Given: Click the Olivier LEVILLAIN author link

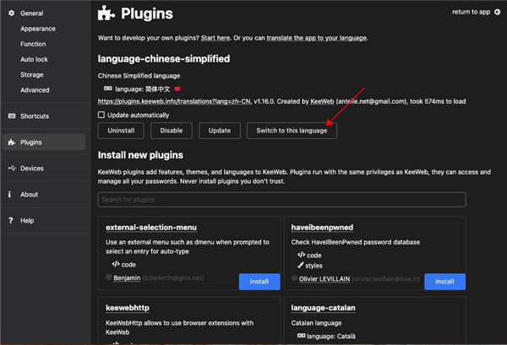Looking at the screenshot, I should tap(324, 279).
